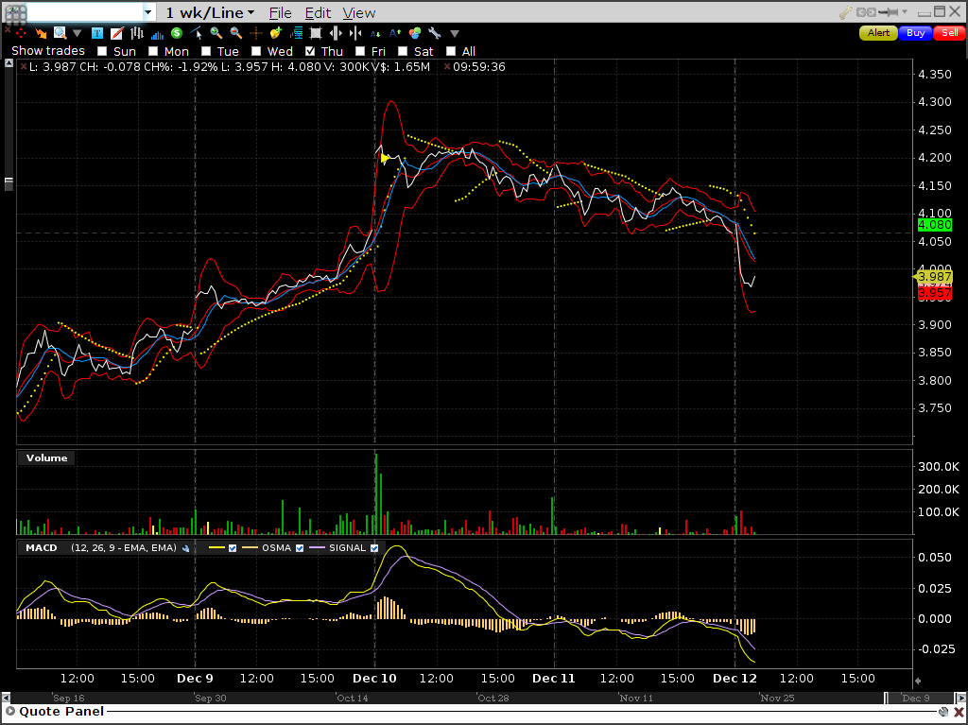Click the green 4.080 high price label
Viewport: 968px width, 725px height.
935,225
